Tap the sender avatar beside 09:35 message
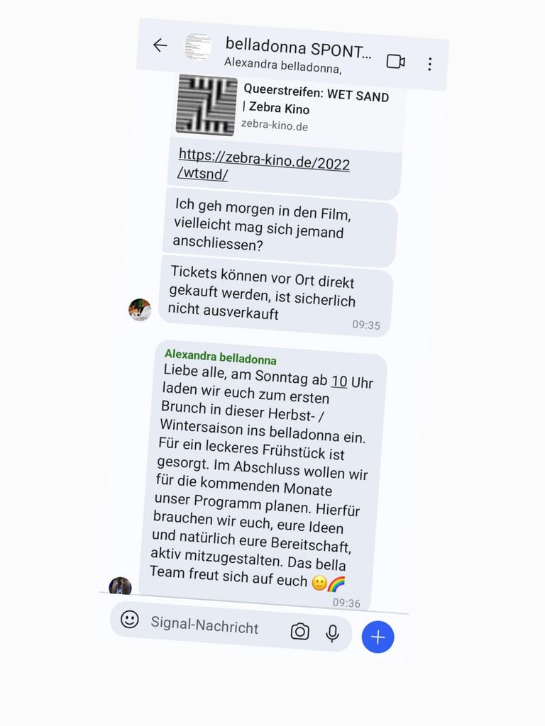 [x=140, y=310]
